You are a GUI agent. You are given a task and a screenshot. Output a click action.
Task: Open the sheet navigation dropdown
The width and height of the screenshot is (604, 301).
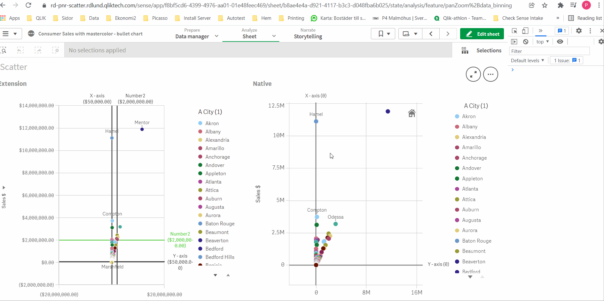[410, 34]
